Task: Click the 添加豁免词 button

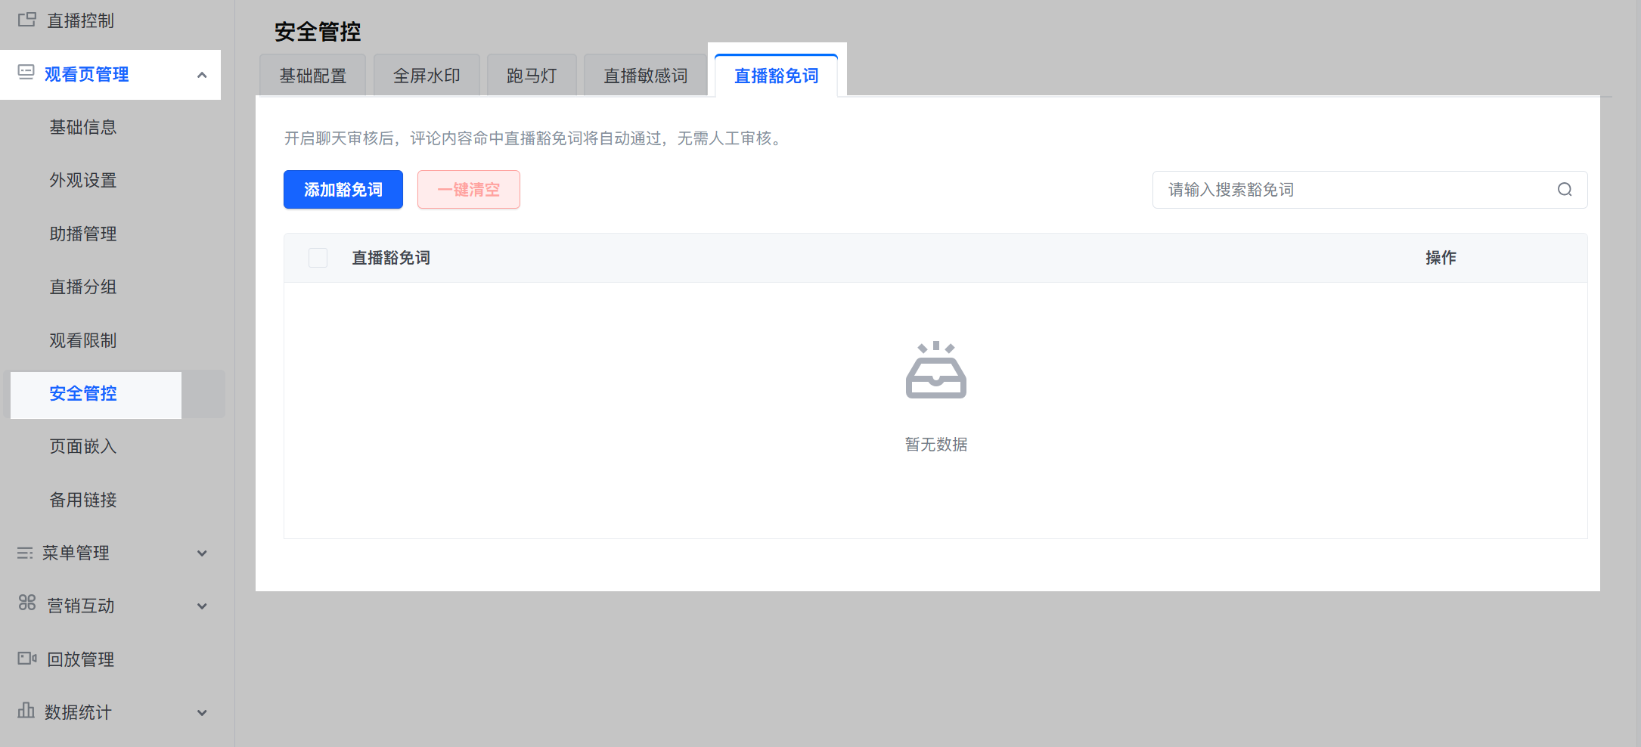Action: pos(343,190)
